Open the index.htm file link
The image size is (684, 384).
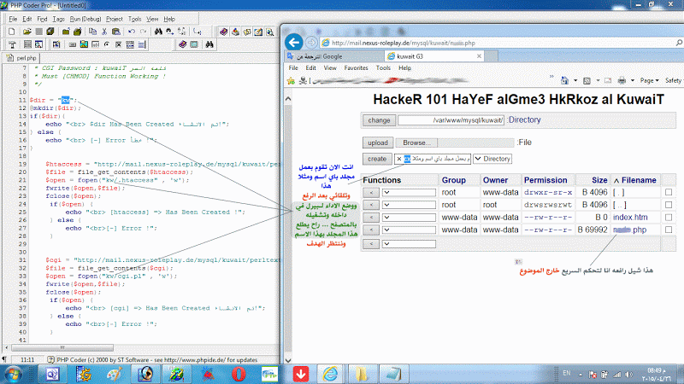pyautogui.click(x=630, y=218)
